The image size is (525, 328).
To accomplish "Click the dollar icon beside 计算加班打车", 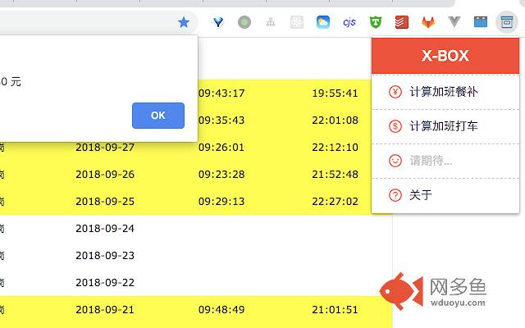I will (395, 126).
